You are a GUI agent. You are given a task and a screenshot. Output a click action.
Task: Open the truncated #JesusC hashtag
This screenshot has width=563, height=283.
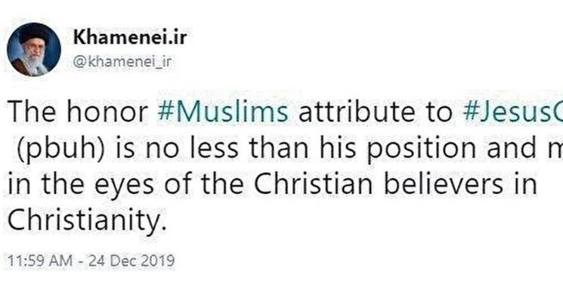pos(512,112)
